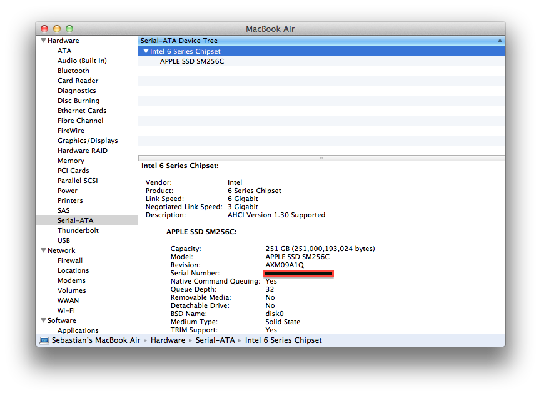Click the Medium Type value Solid State

tap(283, 322)
